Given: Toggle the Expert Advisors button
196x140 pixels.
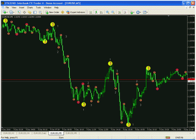Looking at the screenshot, I should click(76, 12).
